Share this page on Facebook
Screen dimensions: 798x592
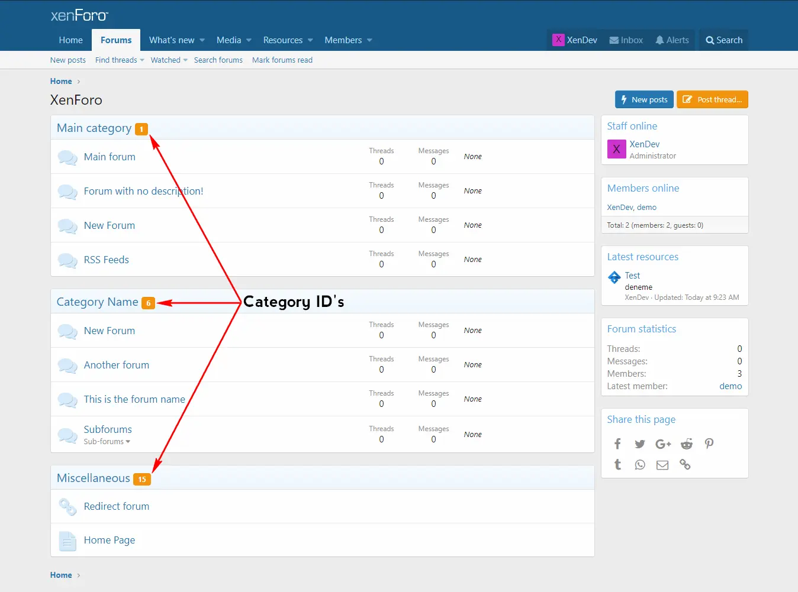click(617, 444)
